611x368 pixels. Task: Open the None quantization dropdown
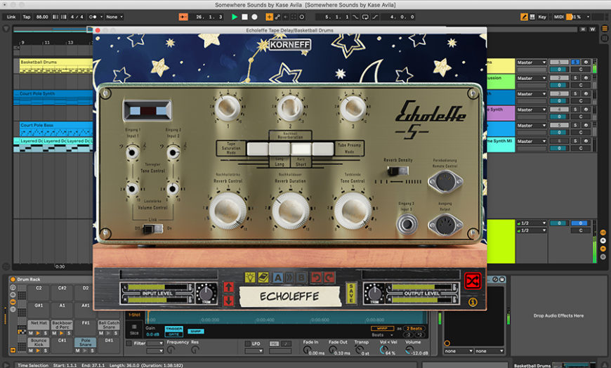tap(114, 17)
